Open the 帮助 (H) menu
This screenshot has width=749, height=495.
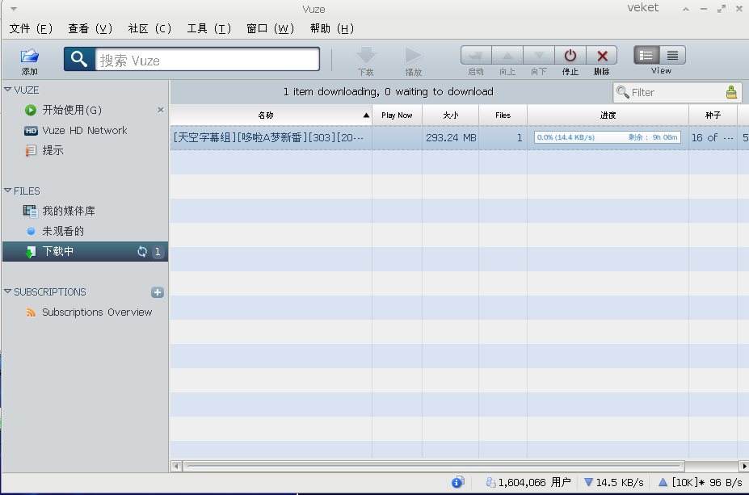[332, 28]
